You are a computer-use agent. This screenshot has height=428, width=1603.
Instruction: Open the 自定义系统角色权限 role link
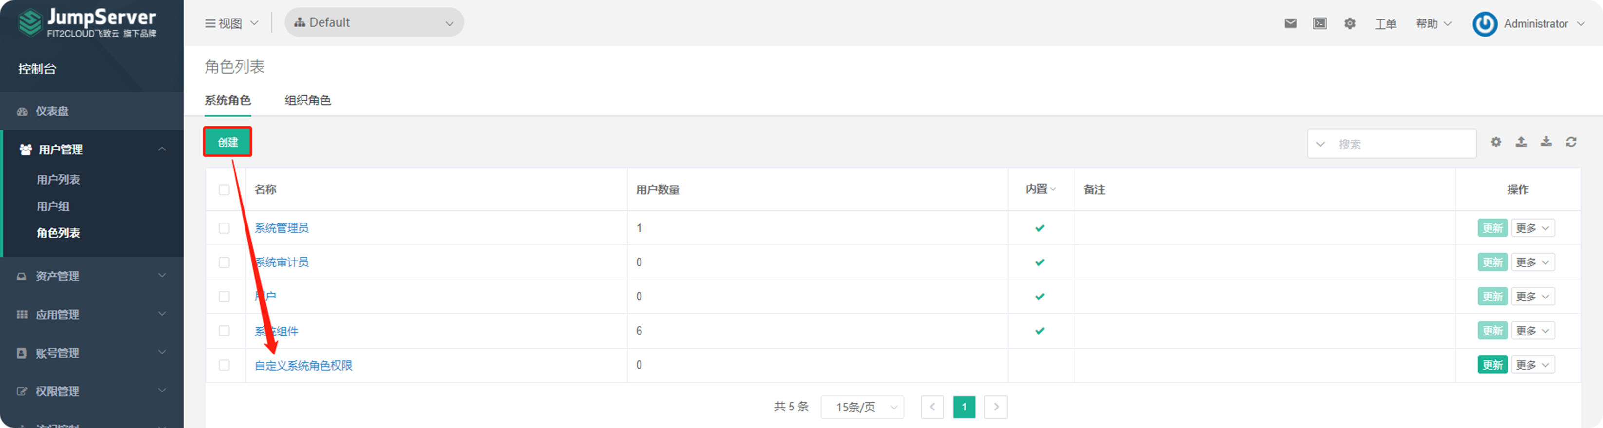(x=303, y=365)
